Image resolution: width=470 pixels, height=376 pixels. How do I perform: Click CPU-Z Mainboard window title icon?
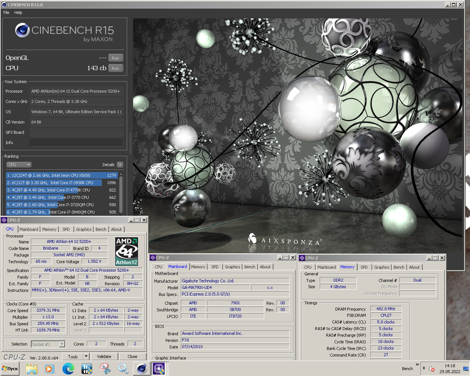tap(153, 258)
